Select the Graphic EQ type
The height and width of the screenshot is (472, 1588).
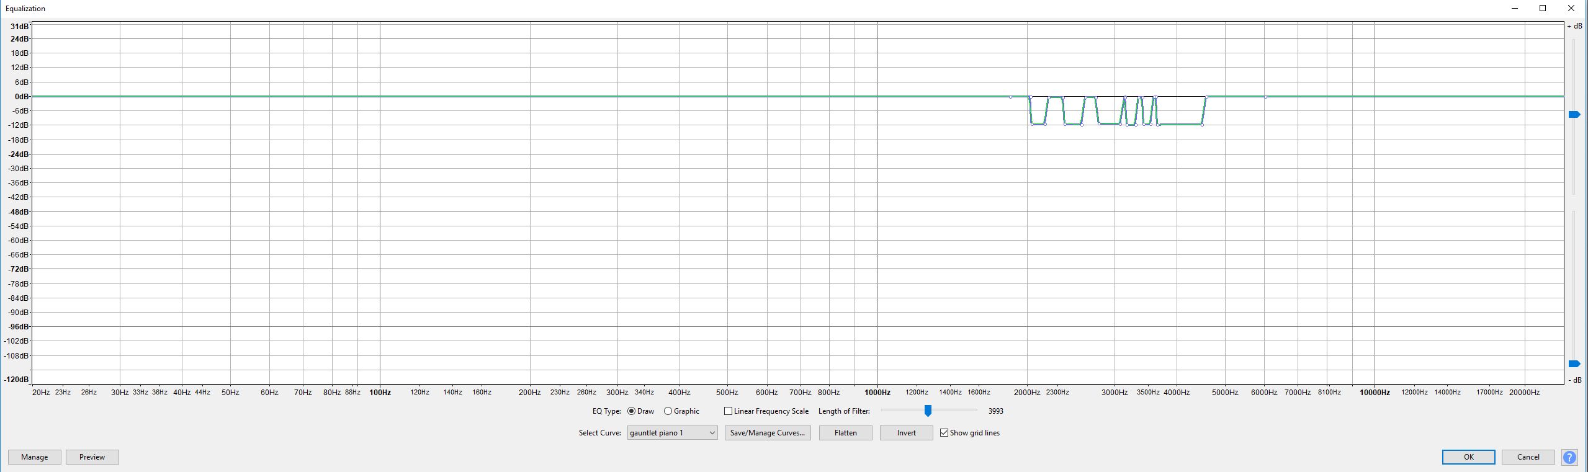pos(668,411)
